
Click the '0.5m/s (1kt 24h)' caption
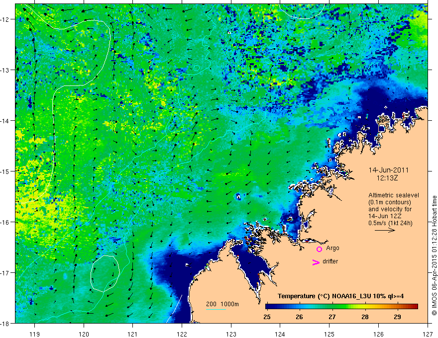coord(390,223)
